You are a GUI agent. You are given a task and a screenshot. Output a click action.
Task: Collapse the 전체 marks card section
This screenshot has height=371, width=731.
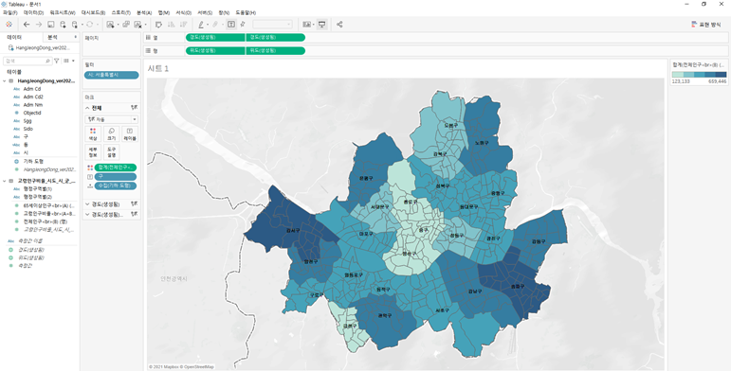pyautogui.click(x=87, y=108)
